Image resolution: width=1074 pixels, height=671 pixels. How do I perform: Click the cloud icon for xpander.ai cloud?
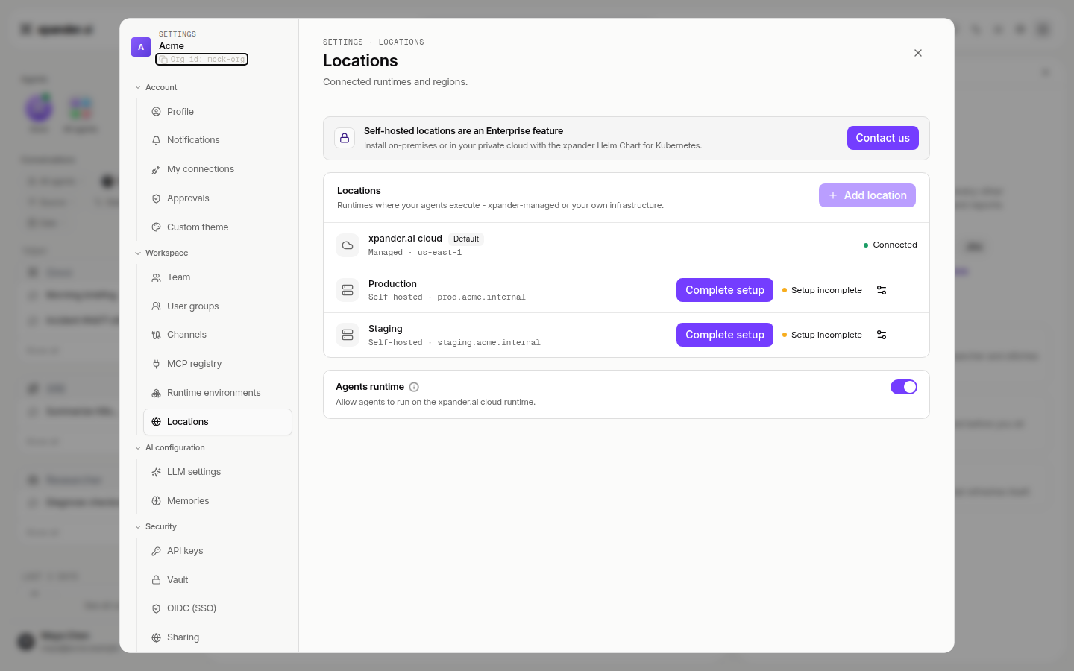click(348, 245)
